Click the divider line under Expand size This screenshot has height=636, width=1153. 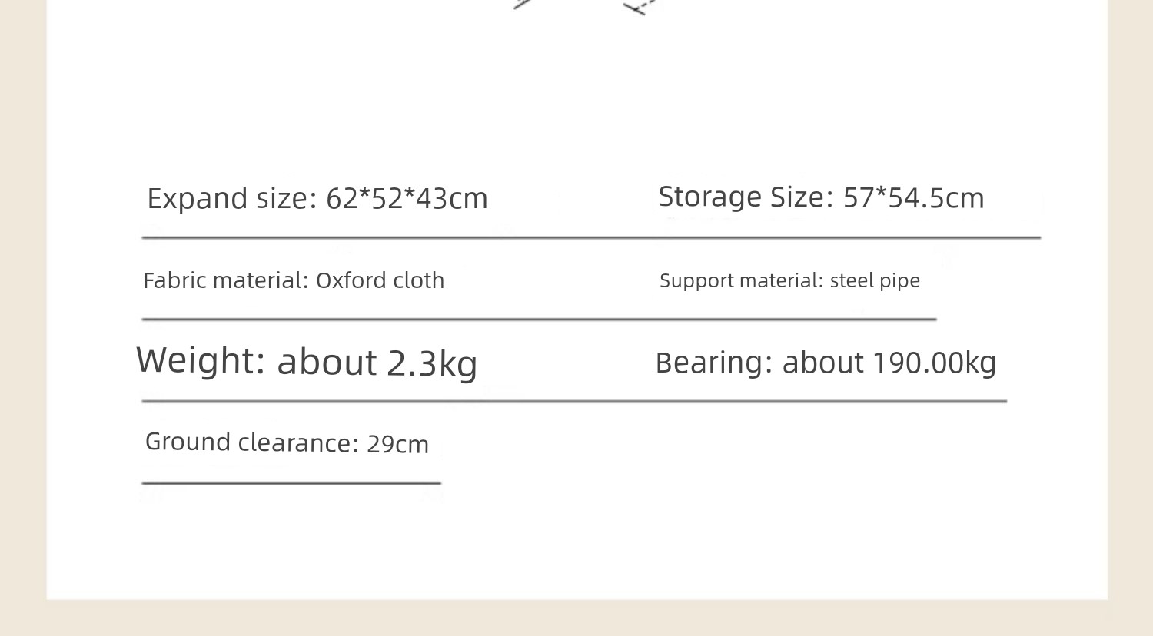pos(591,238)
